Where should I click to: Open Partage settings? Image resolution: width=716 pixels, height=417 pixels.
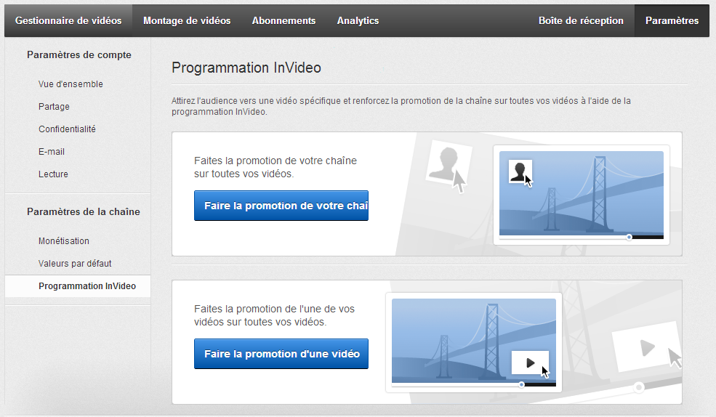[54, 106]
